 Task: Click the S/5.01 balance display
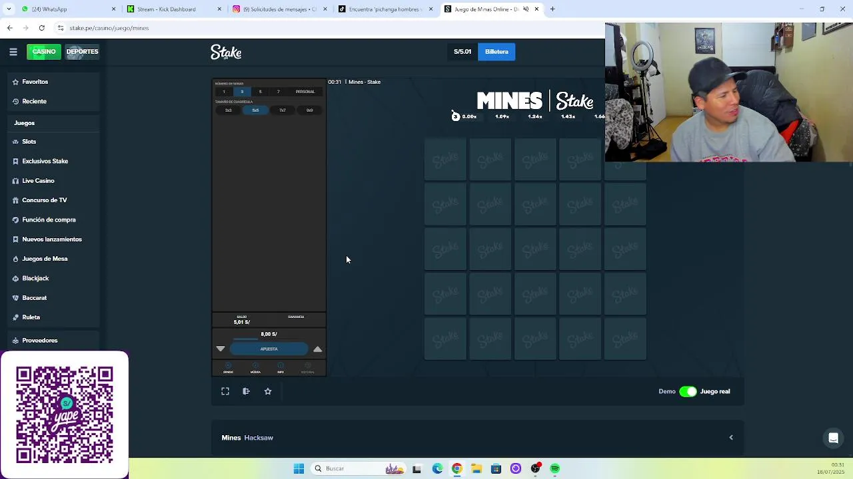click(x=462, y=51)
